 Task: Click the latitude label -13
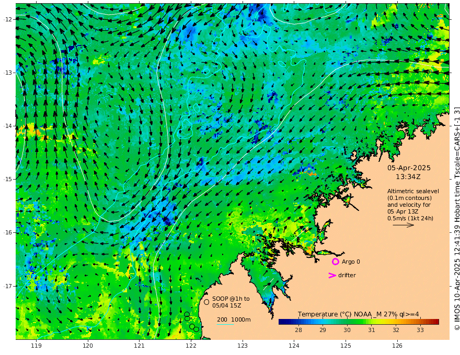pyautogui.click(x=8, y=73)
